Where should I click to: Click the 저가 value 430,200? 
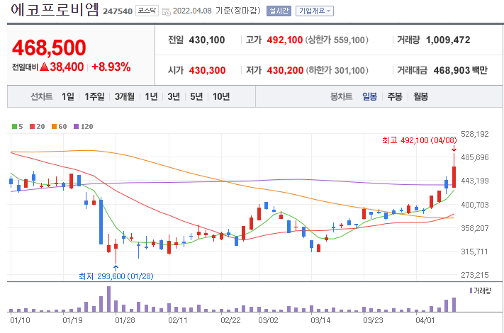pos(285,70)
